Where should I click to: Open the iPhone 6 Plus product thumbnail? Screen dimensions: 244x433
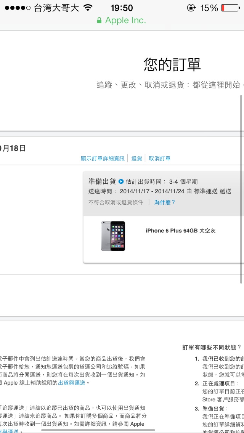coord(113,236)
